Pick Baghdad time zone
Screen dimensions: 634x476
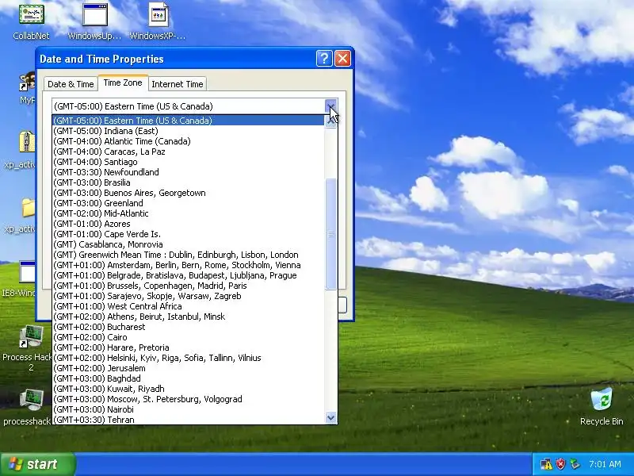(189, 378)
